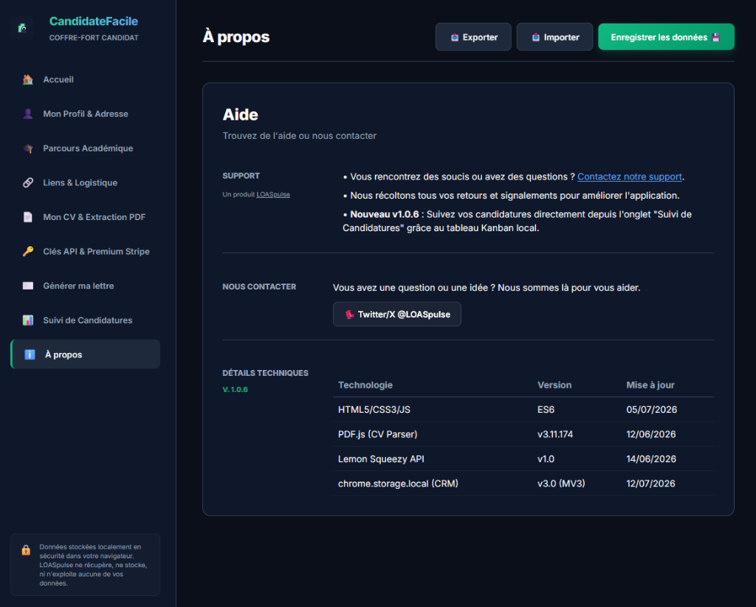
Task: Click the chain link icon for Liens & Logistique
Action: [x=28, y=182]
